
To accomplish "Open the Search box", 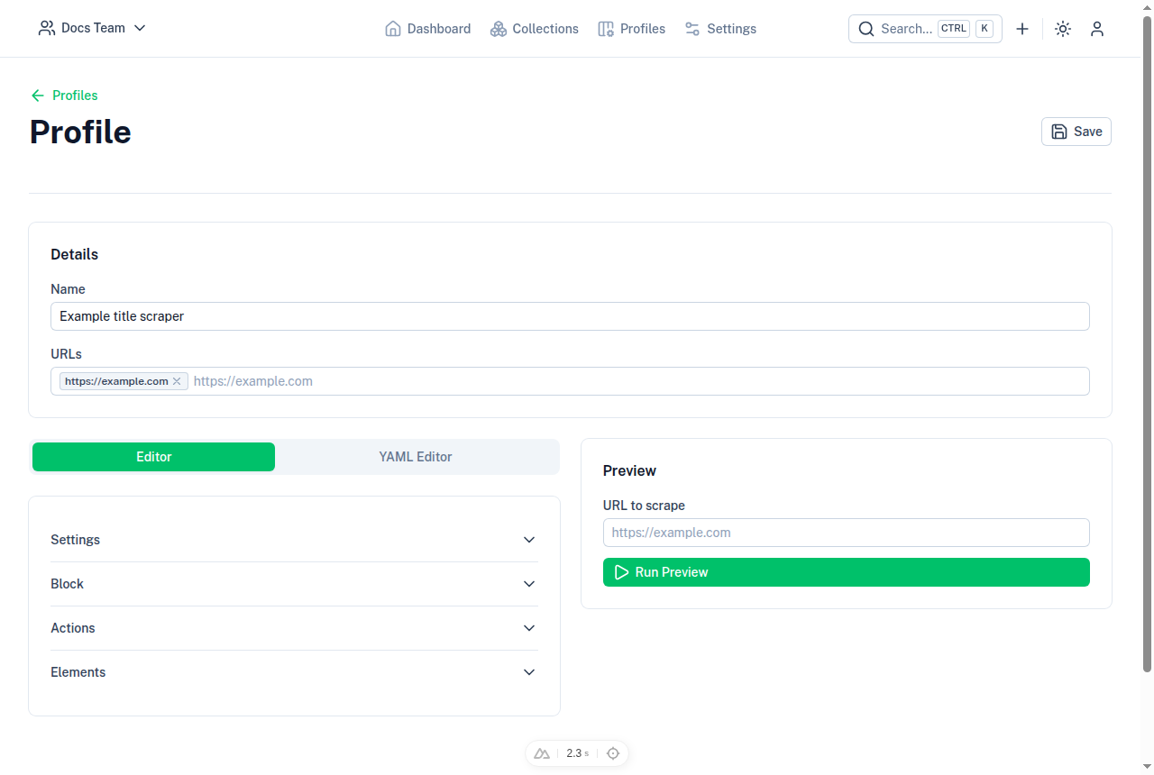I will [925, 29].
